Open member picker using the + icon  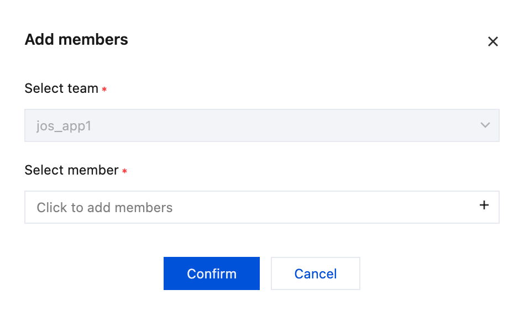point(484,206)
